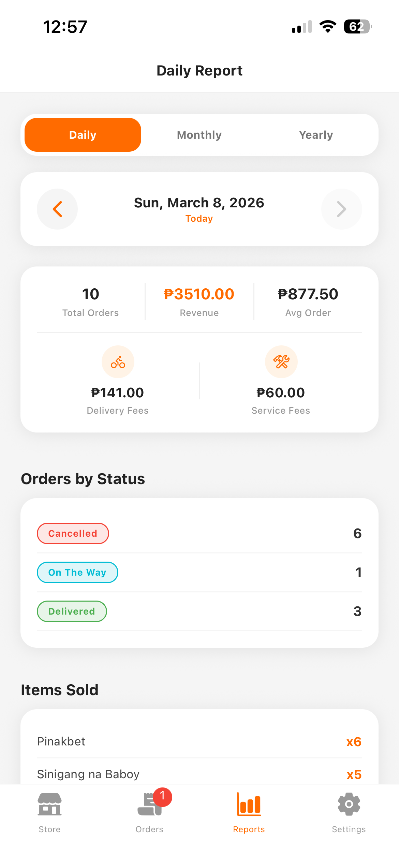399x865 pixels.
Task: Select the On The Way status badge
Action: tap(77, 573)
